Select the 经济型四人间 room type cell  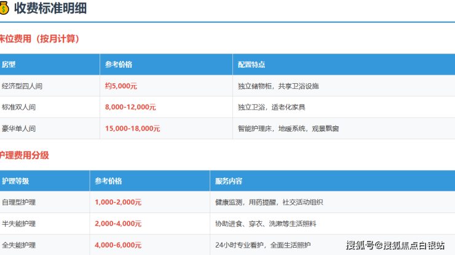22,86
